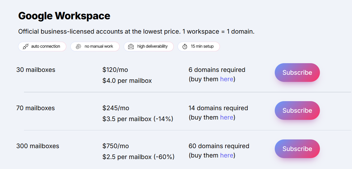This screenshot has width=352, height=169.
Task: Click '60 domains required' text
Action: [x=219, y=146]
